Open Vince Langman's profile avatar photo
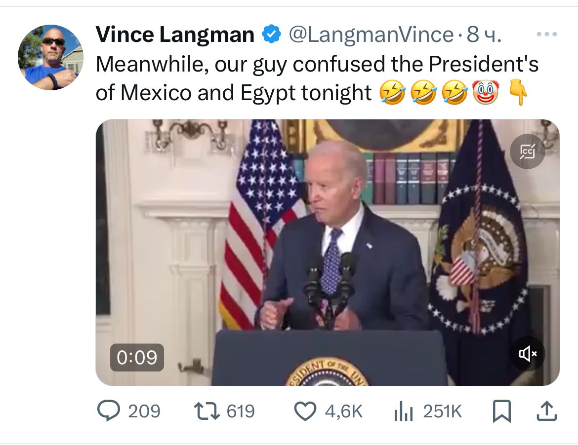 pos(50,57)
